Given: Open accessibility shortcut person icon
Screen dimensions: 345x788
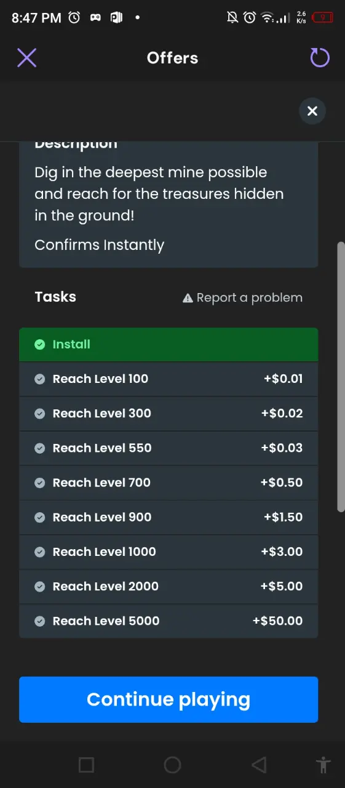Looking at the screenshot, I should [323, 765].
